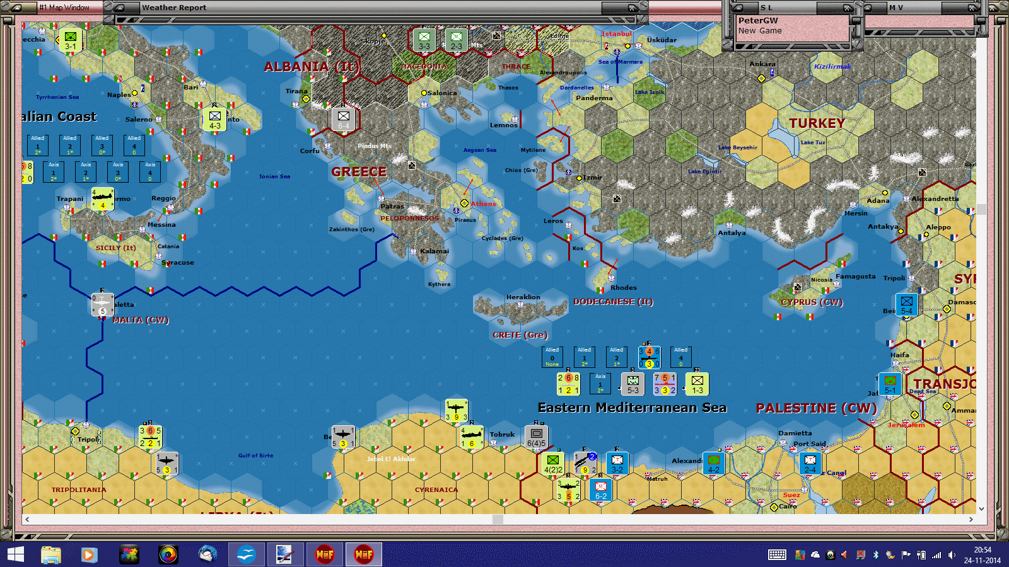Image resolution: width=1009 pixels, height=567 pixels.
Task: Select the 3-9-3 bomber counter in Cyrenaica
Action: [457, 410]
